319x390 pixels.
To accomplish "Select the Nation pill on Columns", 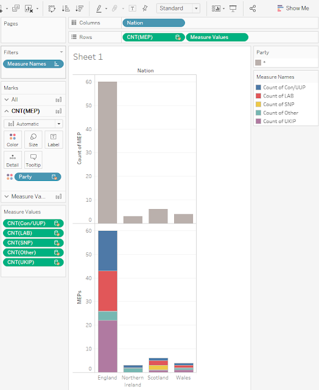I will 153,23.
